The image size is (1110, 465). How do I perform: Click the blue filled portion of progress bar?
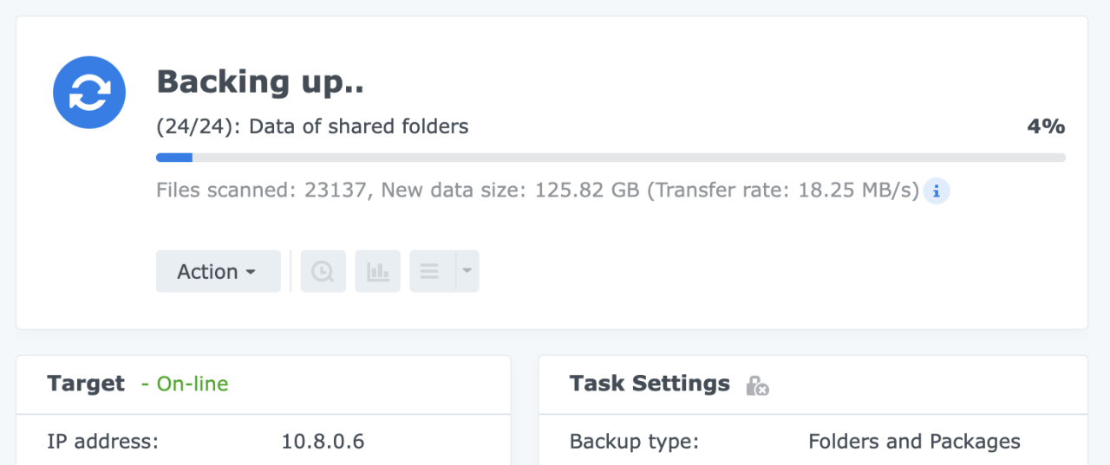coord(174,158)
